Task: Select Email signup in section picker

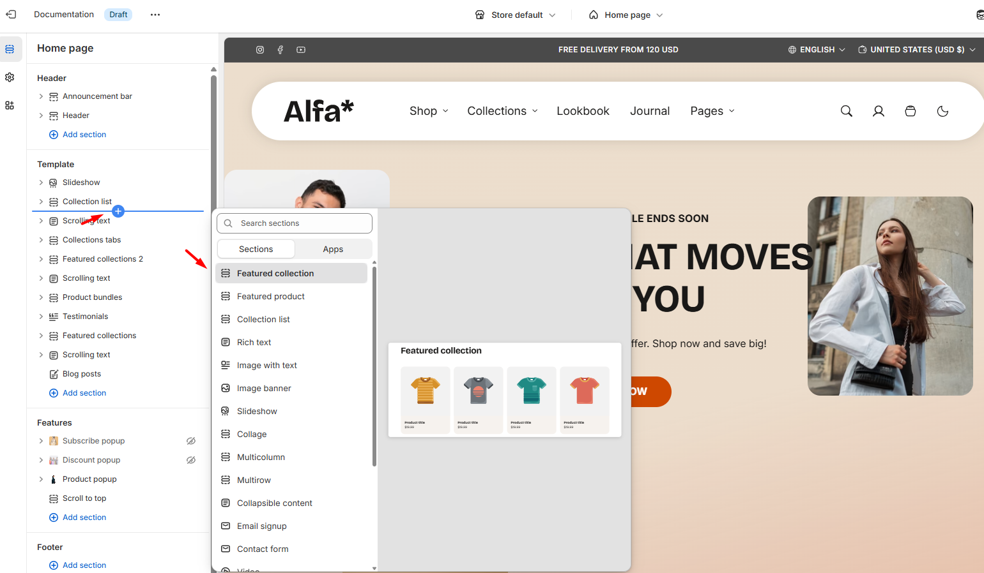Action: [291, 526]
